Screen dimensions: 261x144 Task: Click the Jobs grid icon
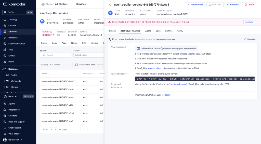pyautogui.click(x=5, y=50)
